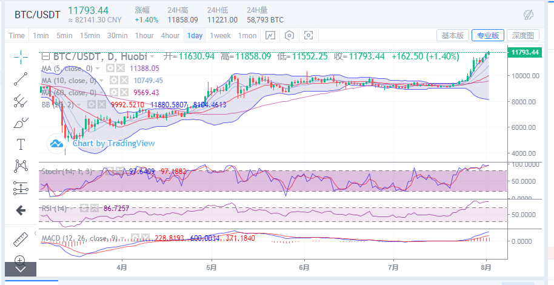Select the ruler measure tool
Image resolution: width=554 pixels, height=285 pixels.
(x=21, y=239)
